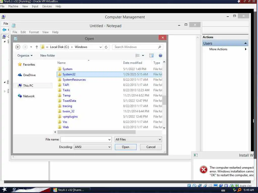Image resolution: width=258 pixels, height=193 pixels.
Task: Click the VirtualBox keyboard tray icon
Action: pos(223,190)
